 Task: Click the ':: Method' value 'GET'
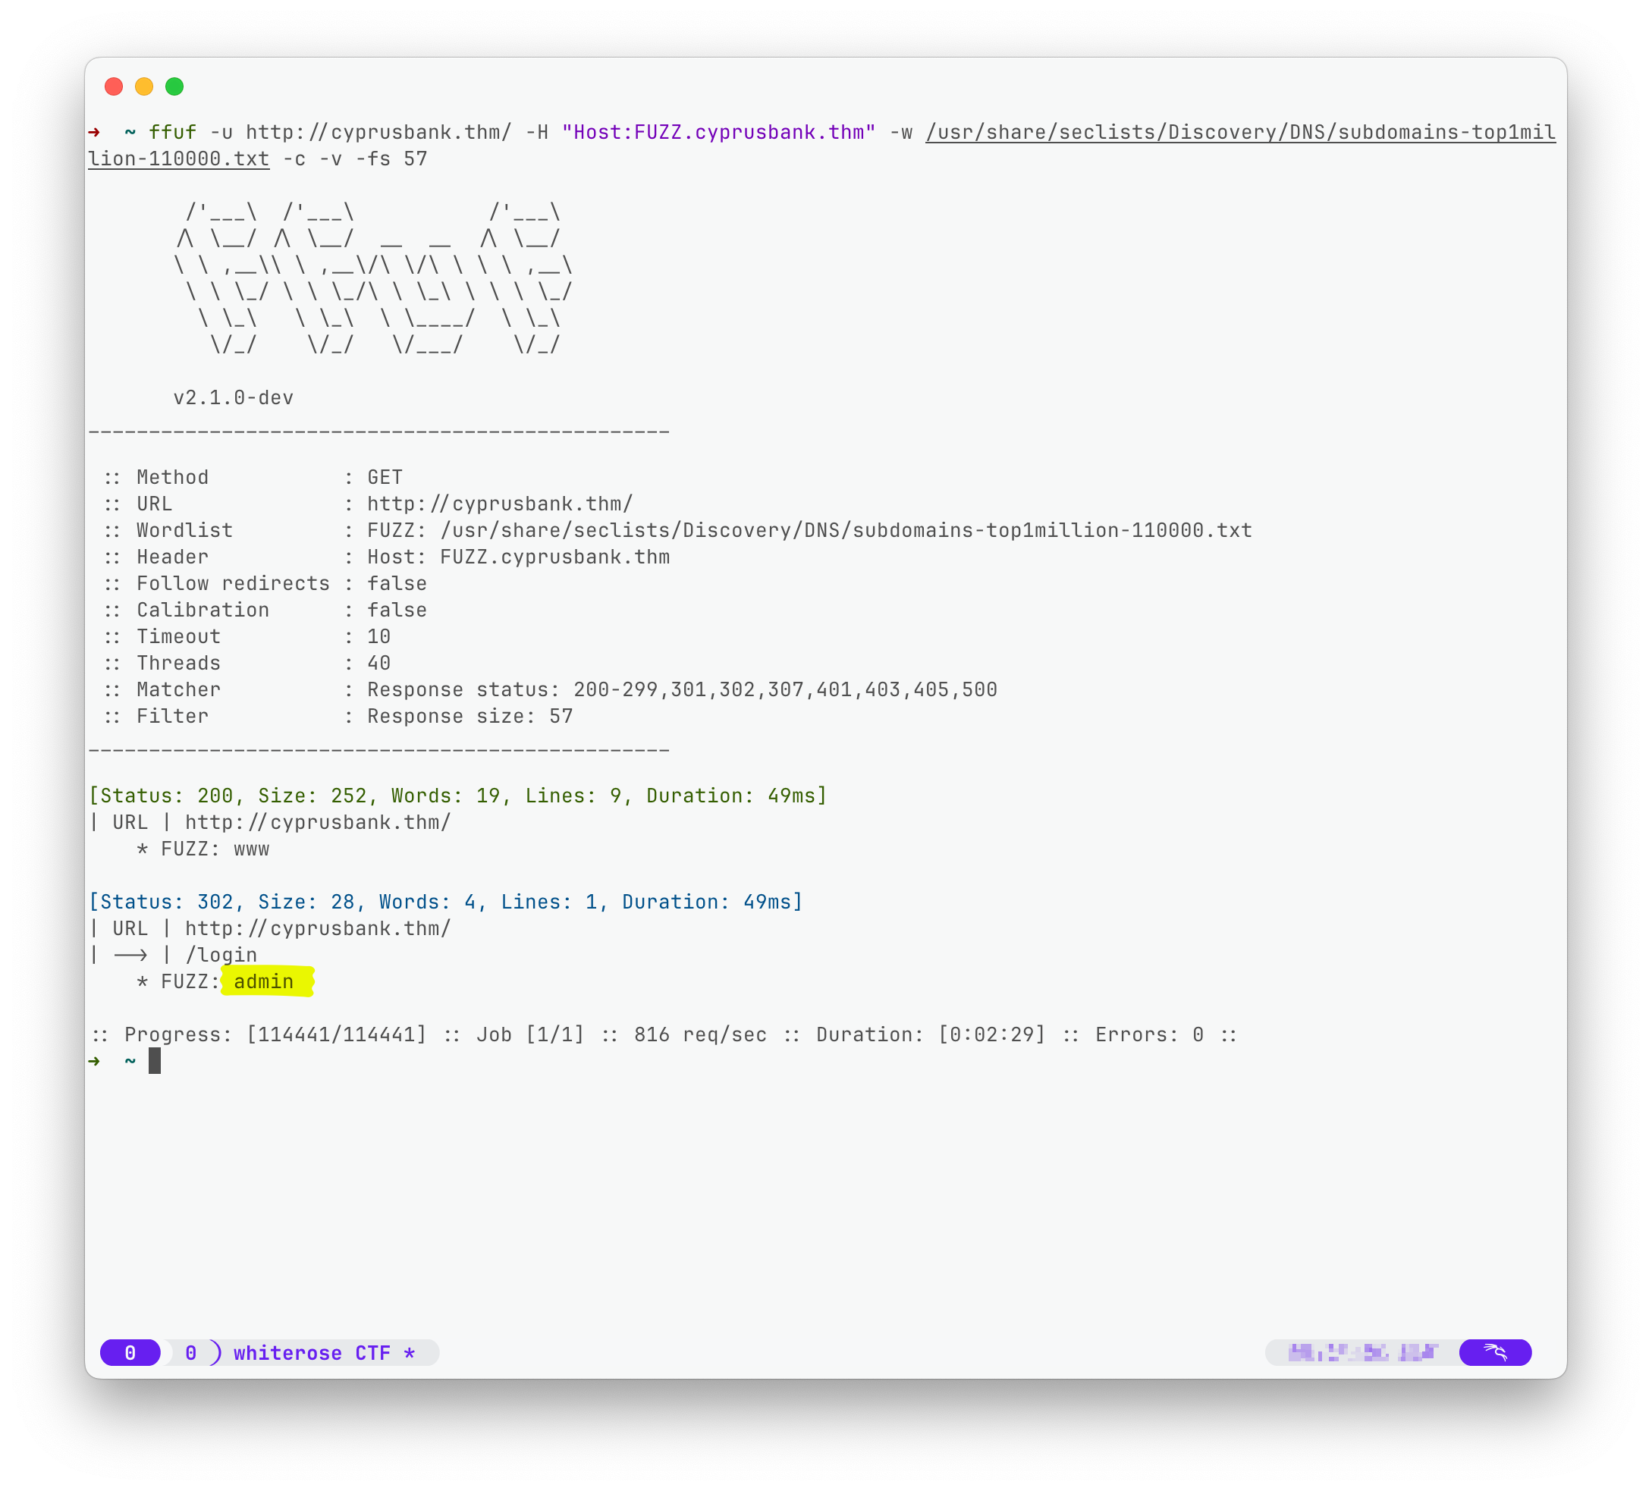(x=385, y=478)
